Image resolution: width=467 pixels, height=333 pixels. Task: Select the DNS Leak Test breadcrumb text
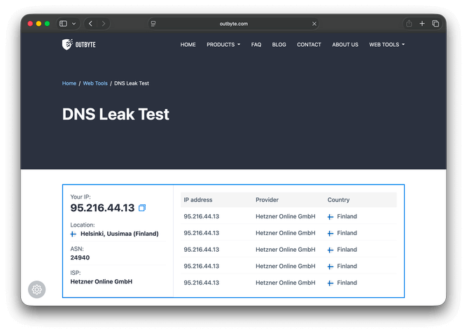[132, 83]
